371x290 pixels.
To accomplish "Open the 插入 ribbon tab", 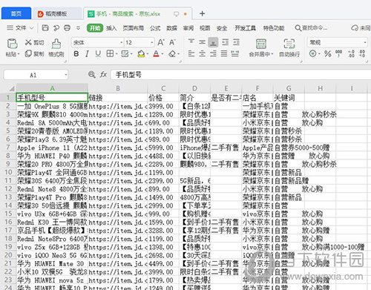I will coord(111,28).
